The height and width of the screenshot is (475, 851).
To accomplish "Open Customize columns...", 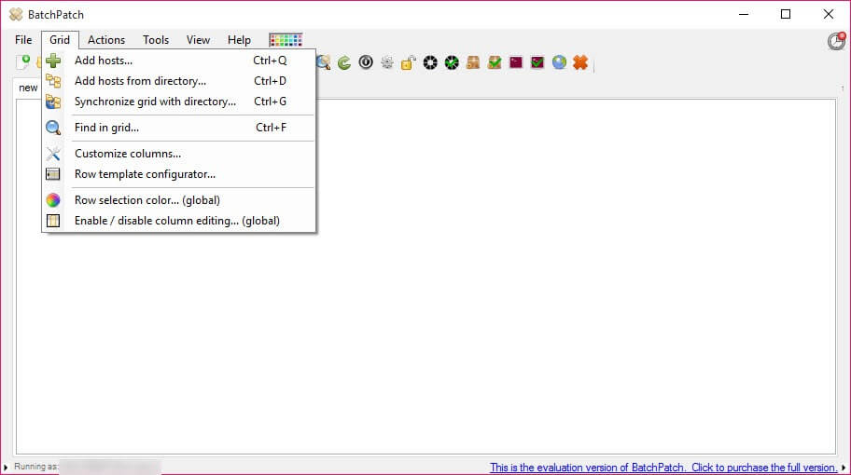I will click(x=179, y=154).
